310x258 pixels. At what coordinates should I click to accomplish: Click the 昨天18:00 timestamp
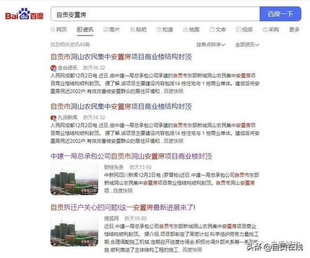click(135, 218)
